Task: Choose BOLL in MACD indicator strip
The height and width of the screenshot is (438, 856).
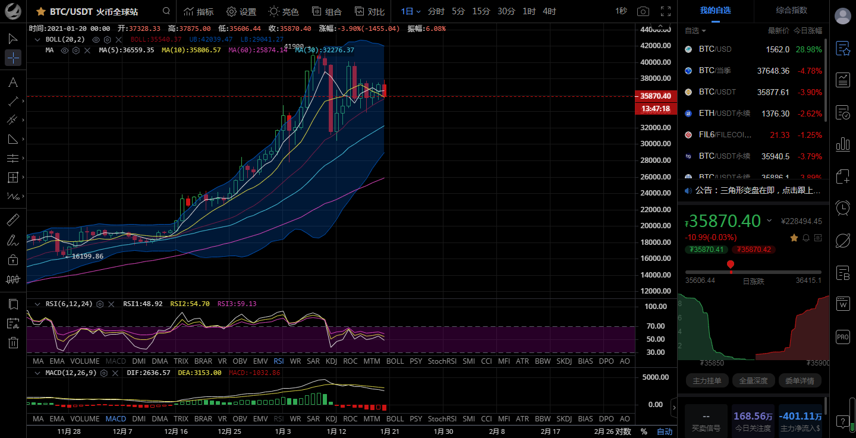Action: coord(395,419)
